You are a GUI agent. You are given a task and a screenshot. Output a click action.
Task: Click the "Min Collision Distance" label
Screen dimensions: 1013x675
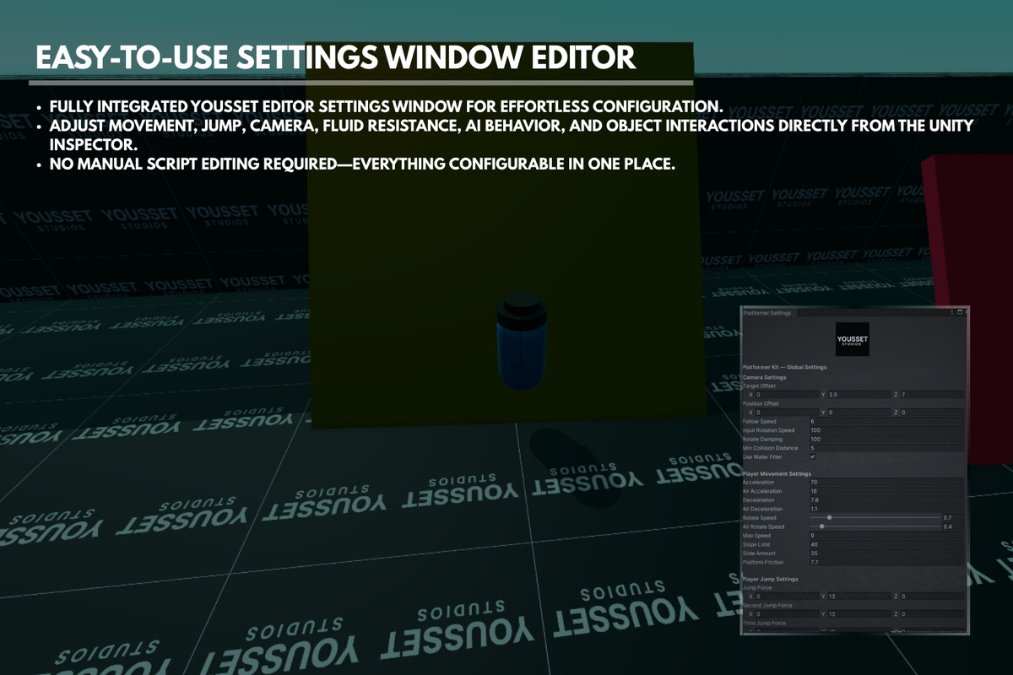[x=770, y=448]
